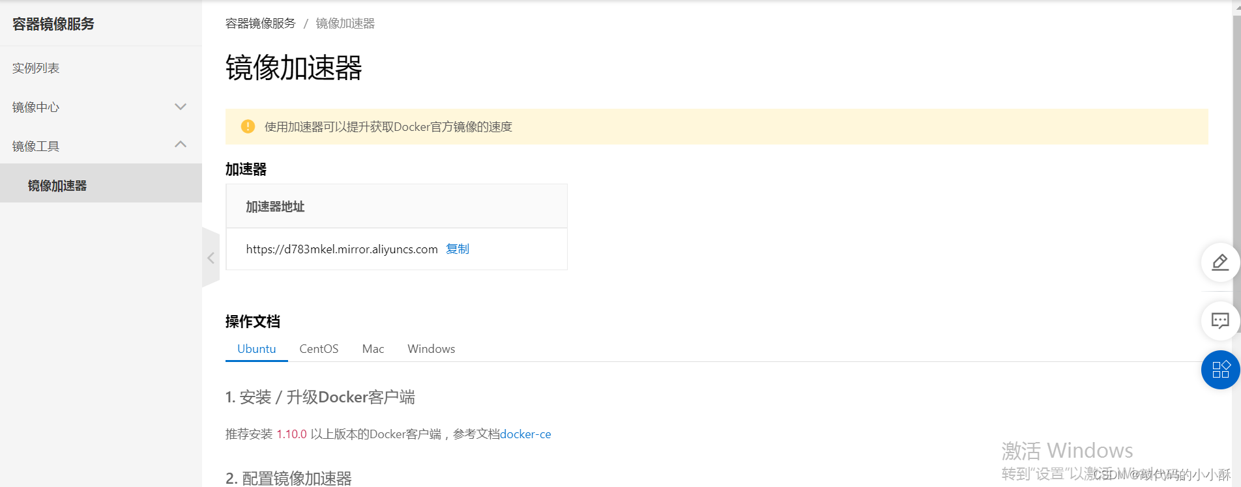The image size is (1241, 487).
Task: Switch to the Windows tab
Action: point(431,349)
